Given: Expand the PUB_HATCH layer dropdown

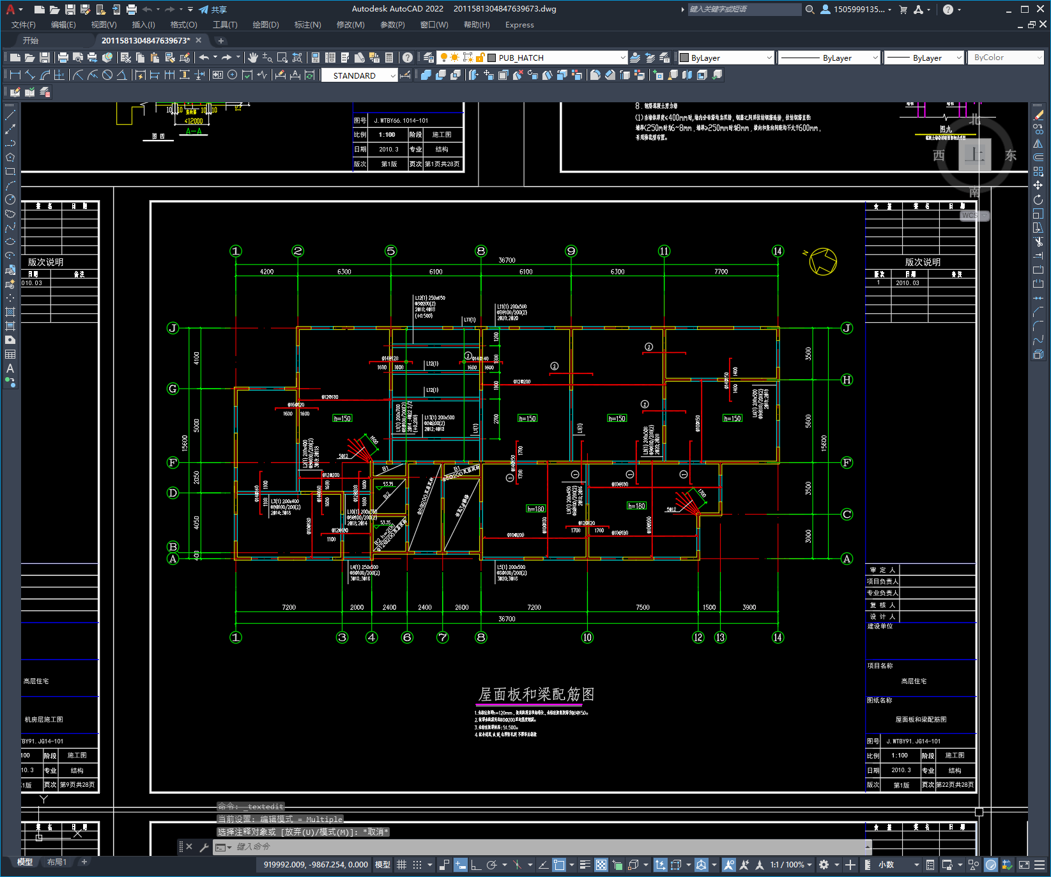Looking at the screenshot, I should point(622,58).
